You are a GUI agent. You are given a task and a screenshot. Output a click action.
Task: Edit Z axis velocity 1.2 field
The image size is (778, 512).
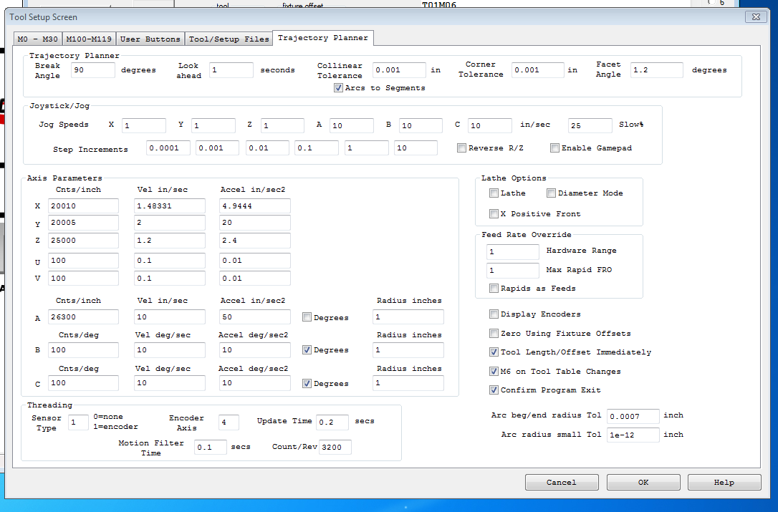click(x=170, y=240)
